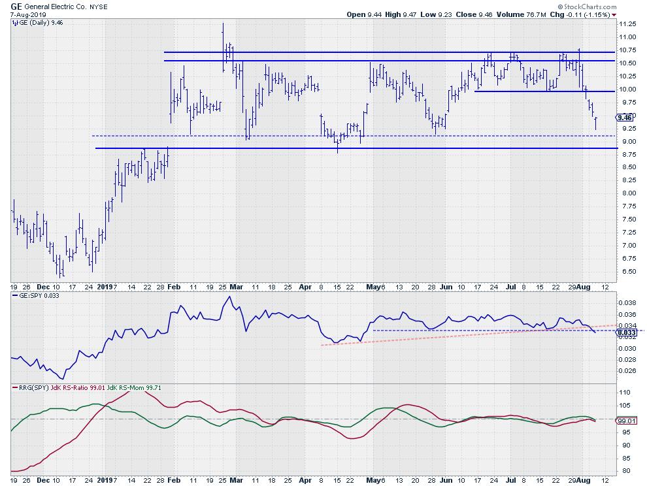Click the dashed blue line near 9.10 on price chart

354,136
